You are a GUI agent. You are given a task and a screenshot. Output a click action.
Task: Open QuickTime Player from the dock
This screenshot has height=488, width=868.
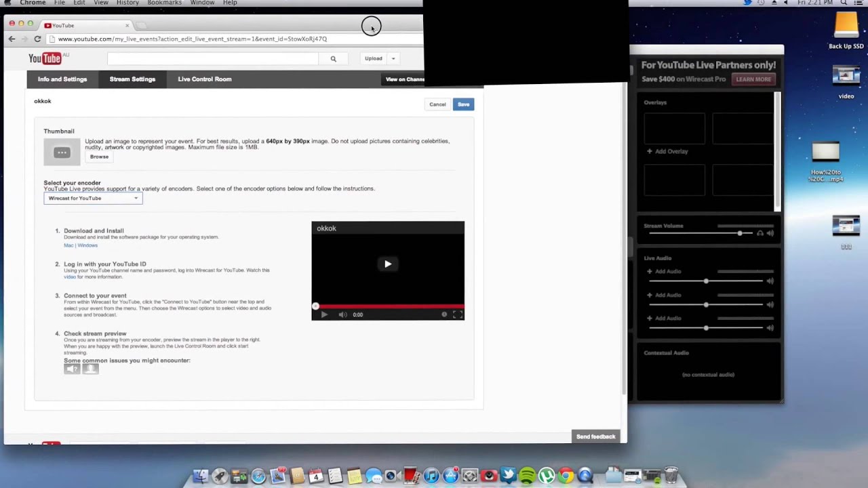pyautogui.click(x=585, y=476)
